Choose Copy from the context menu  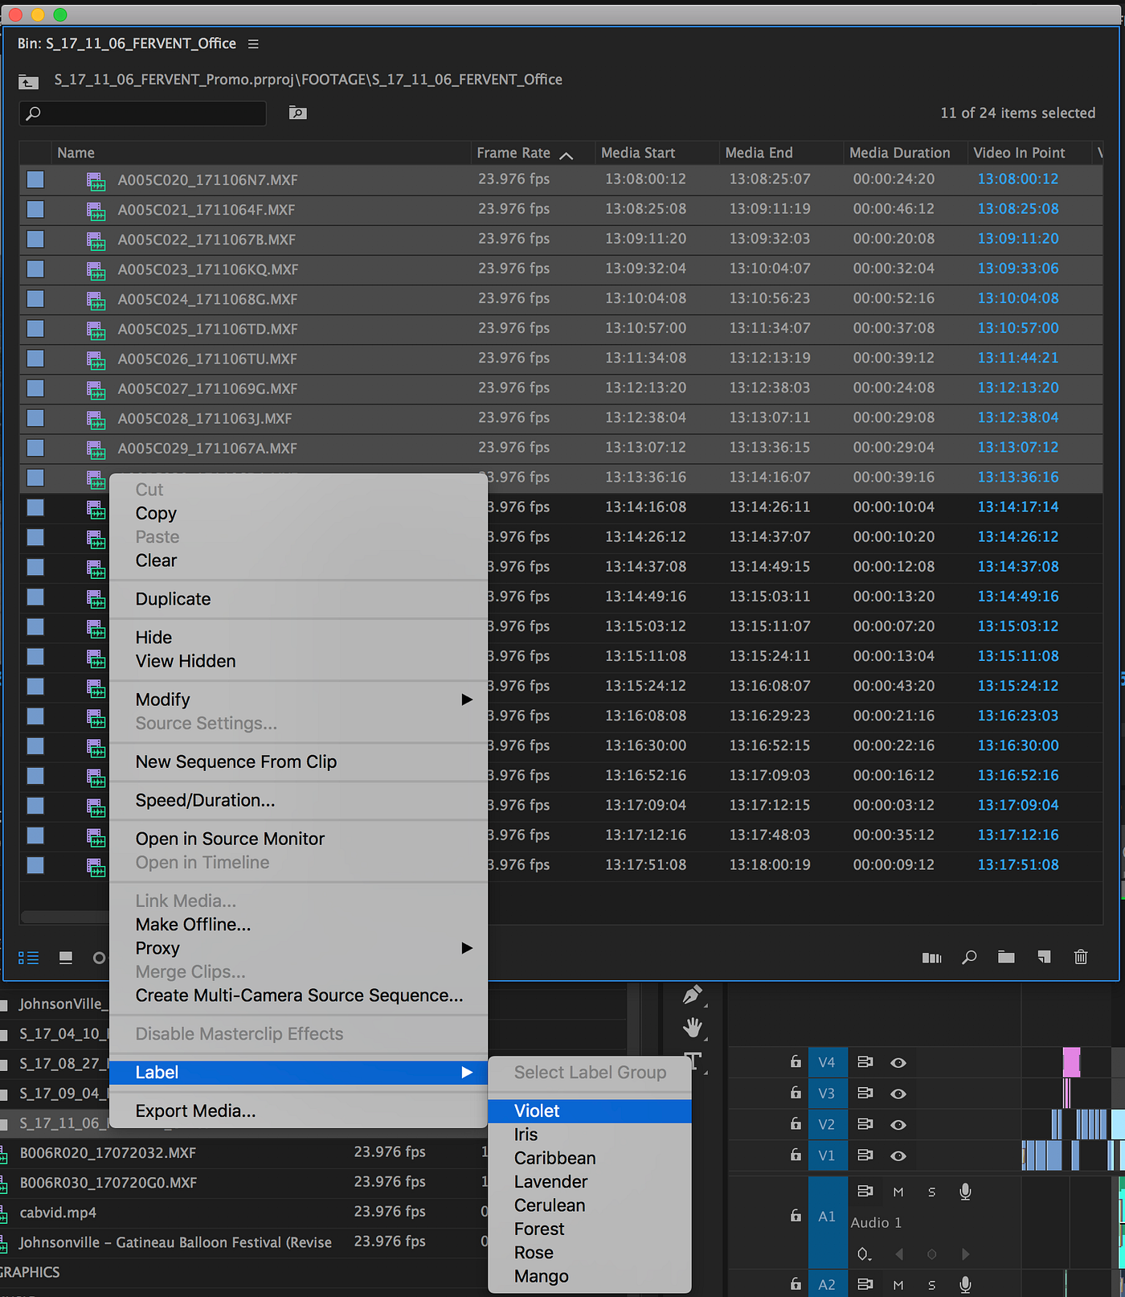pyautogui.click(x=298, y=513)
